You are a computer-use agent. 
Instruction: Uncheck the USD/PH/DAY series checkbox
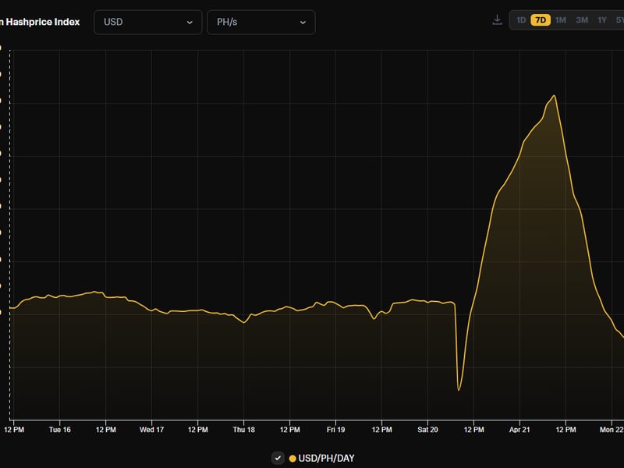coord(278,458)
